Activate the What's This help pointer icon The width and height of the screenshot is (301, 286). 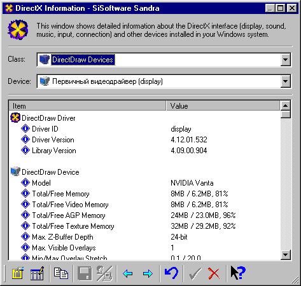click(x=238, y=273)
